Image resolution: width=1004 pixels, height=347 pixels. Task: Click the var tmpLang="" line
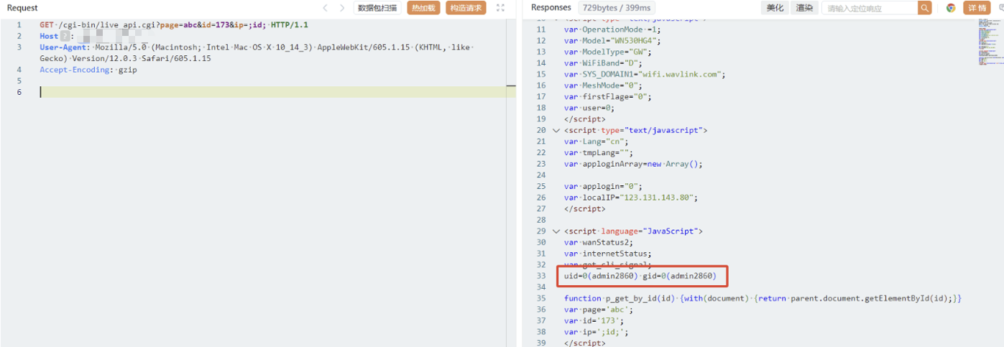pos(598,153)
